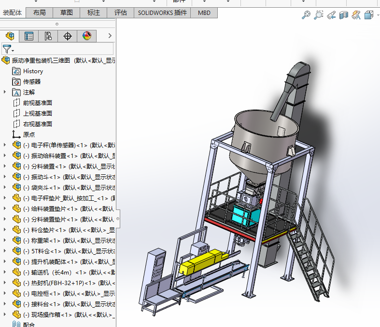The height and width of the screenshot is (327, 380).
Task: Open the SOLIDWORKS 插件 tab
Action: tap(162, 13)
